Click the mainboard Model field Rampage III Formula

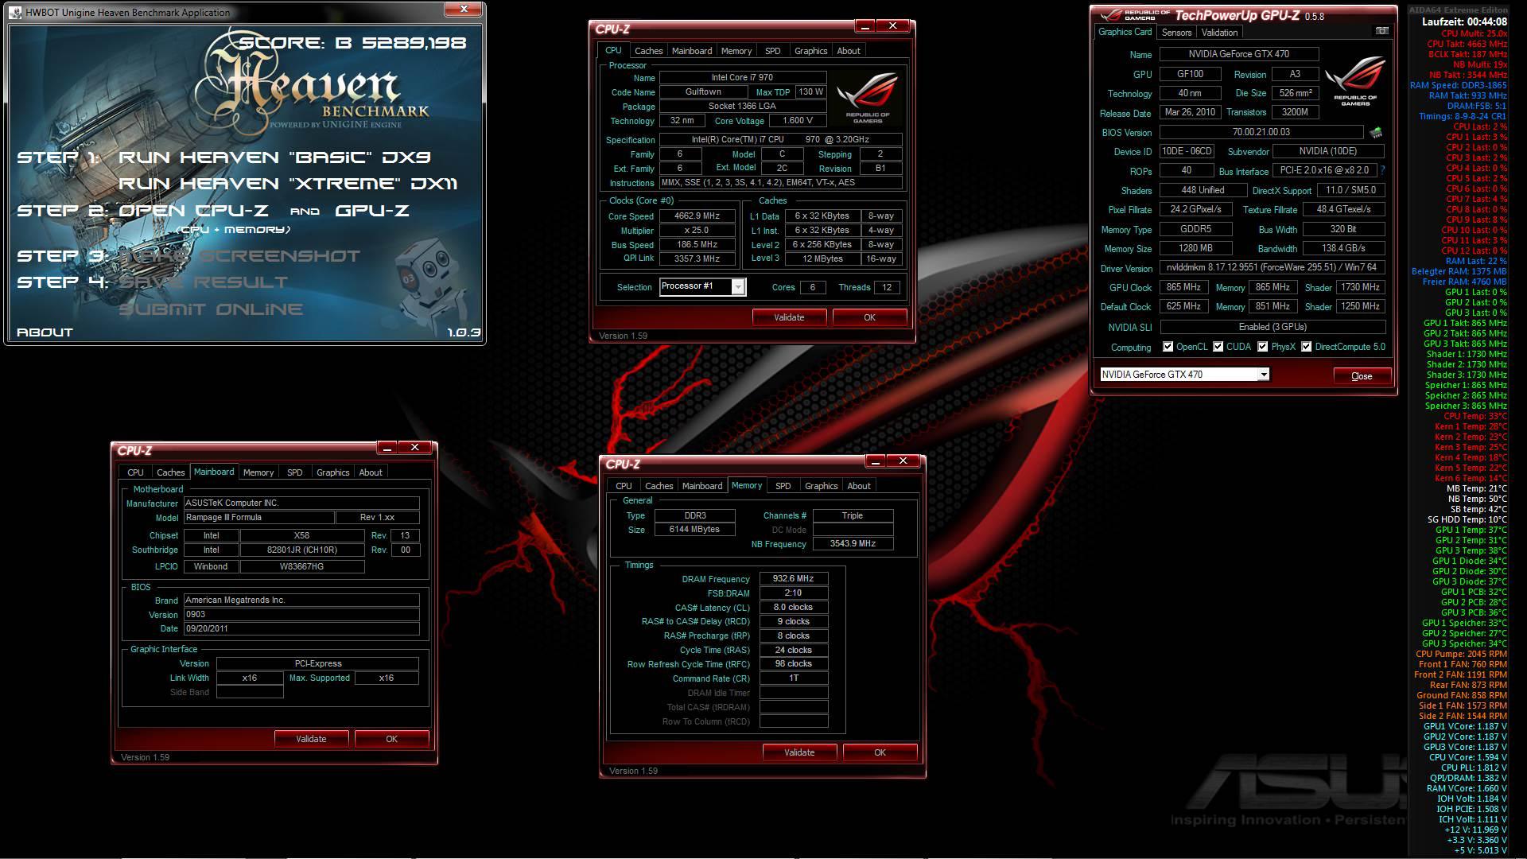point(258,518)
